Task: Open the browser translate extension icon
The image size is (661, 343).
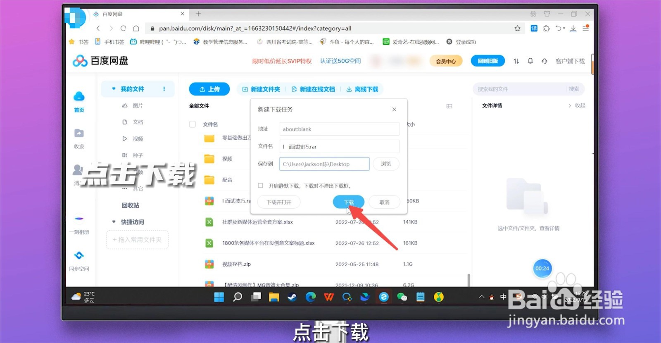Action: 534,28
